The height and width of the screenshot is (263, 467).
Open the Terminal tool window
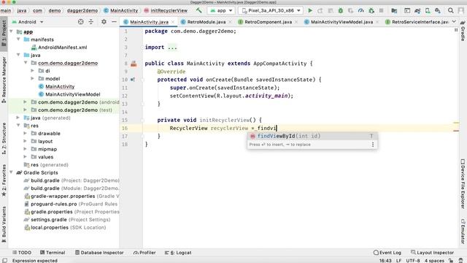click(x=53, y=253)
